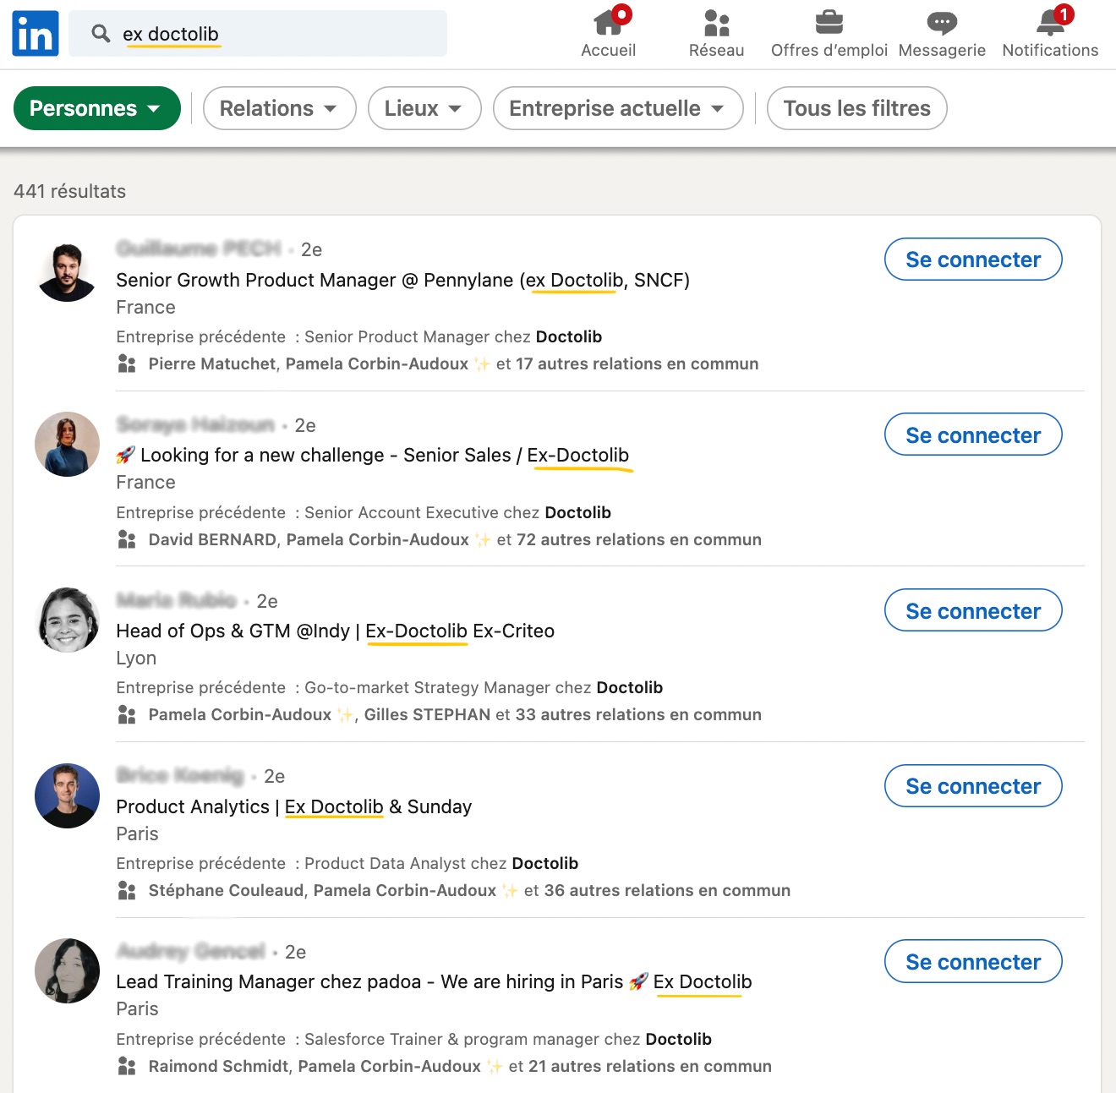This screenshot has width=1116, height=1093.
Task: Click "Product Data Analyst chez Doctolib" text
Action: click(441, 864)
